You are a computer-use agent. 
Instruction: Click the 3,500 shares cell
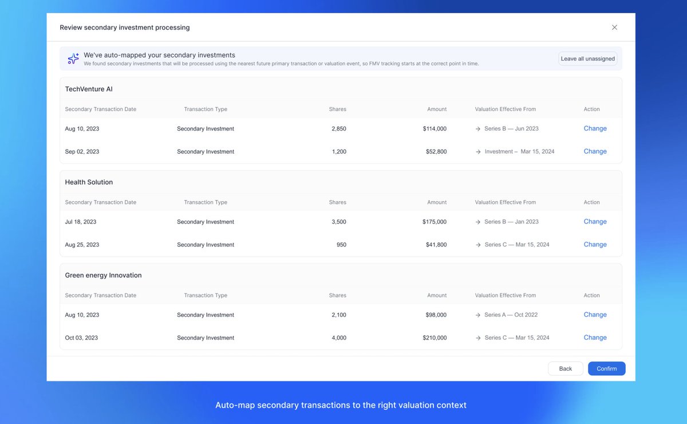point(339,222)
